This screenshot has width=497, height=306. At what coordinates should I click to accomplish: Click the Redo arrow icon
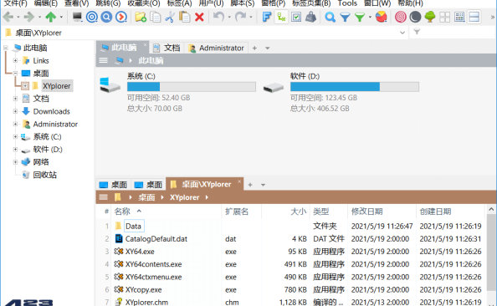coord(241,17)
